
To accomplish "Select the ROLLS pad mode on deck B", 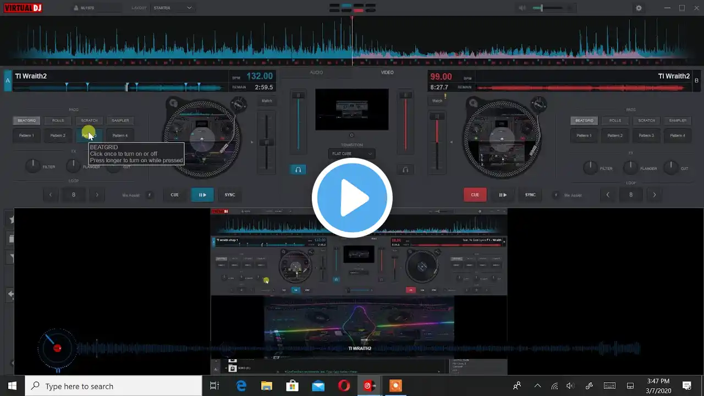I will tap(615, 120).
